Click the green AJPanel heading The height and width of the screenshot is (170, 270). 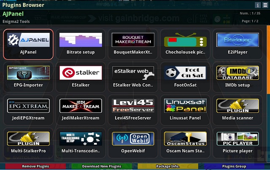click(13, 14)
